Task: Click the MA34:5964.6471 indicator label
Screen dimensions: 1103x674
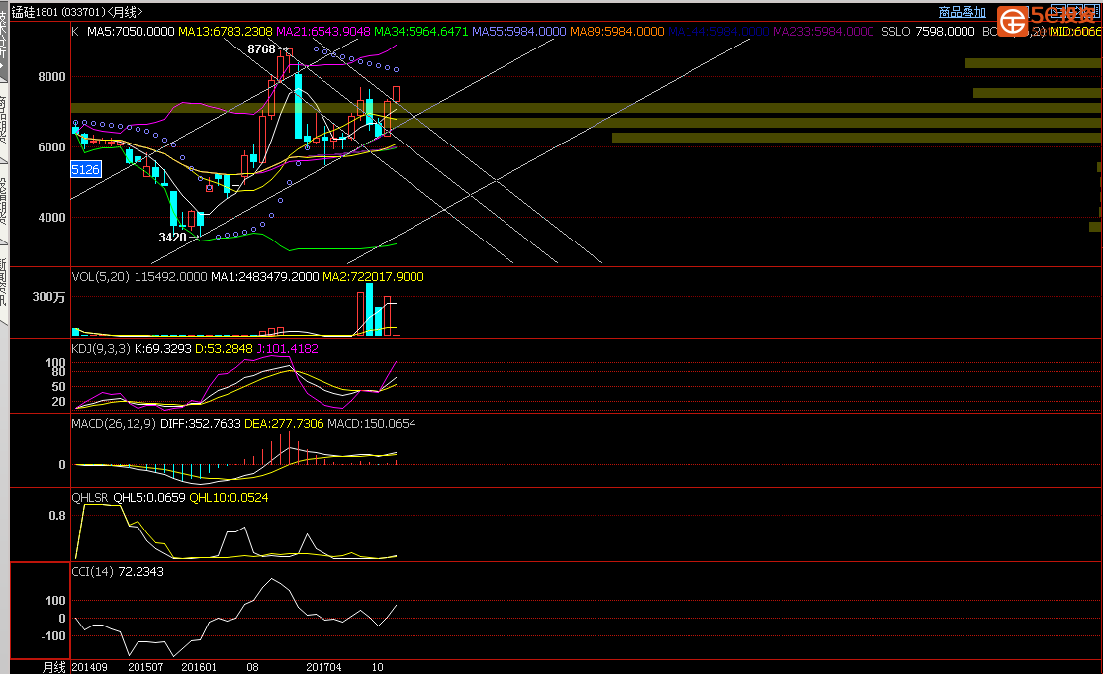Action: (420, 32)
